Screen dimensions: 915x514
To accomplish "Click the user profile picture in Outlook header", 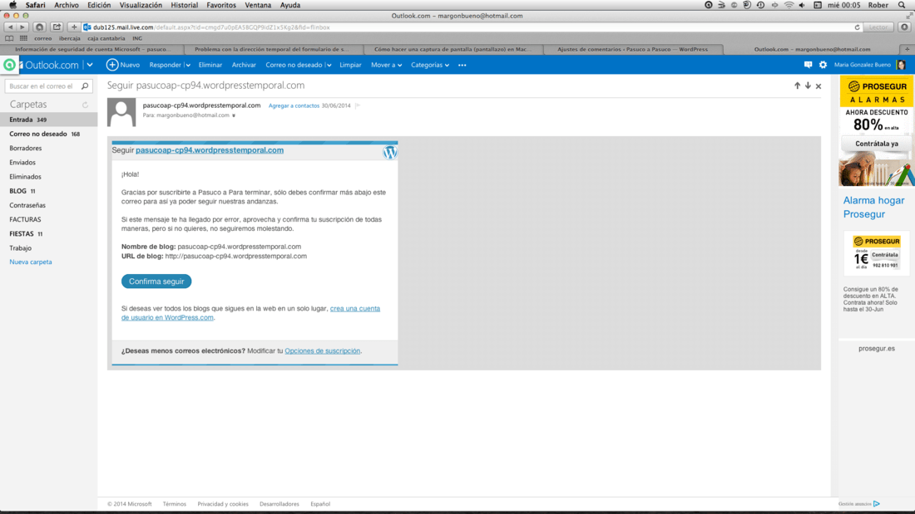I will 901,65.
